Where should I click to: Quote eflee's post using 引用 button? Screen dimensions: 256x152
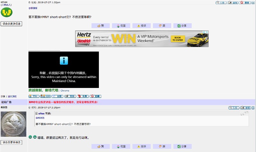click(220, 2)
